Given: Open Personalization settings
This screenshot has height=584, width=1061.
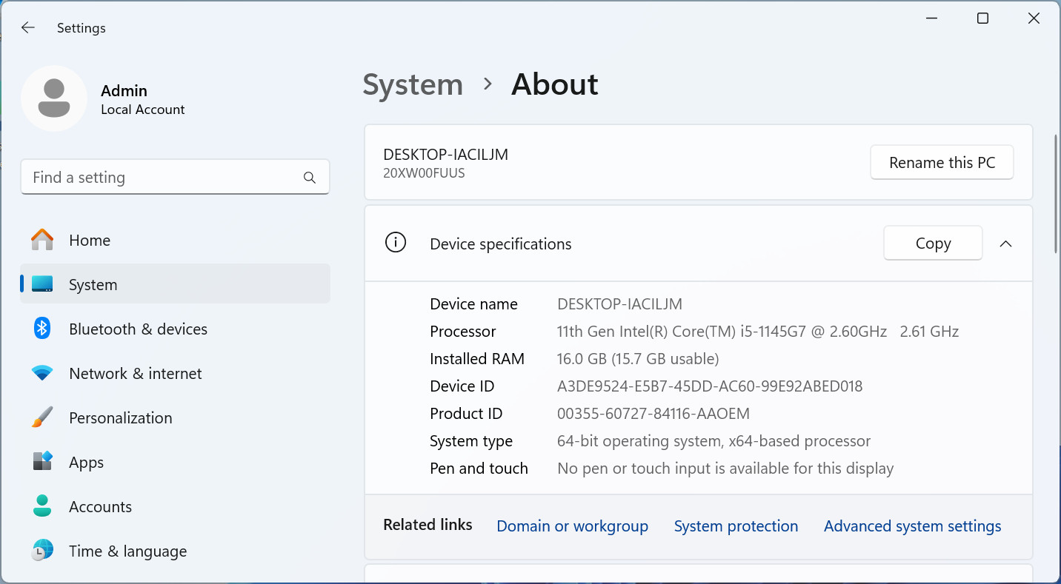Looking at the screenshot, I should point(176,417).
